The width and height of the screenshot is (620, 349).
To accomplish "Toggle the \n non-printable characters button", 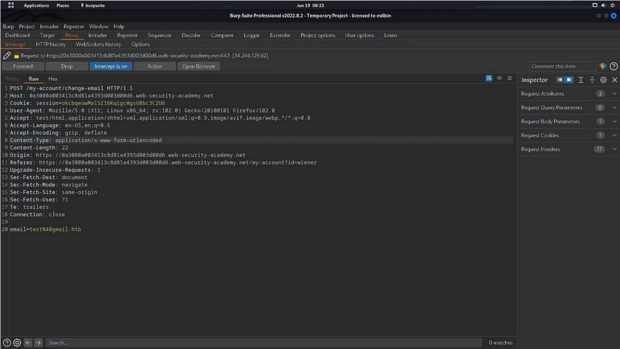I will (x=499, y=79).
